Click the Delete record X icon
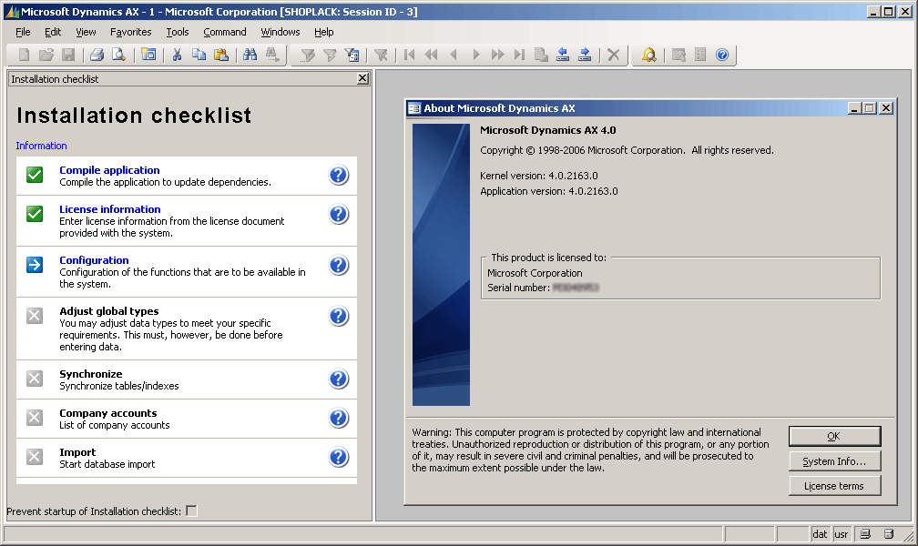This screenshot has height=546, width=918. point(614,55)
